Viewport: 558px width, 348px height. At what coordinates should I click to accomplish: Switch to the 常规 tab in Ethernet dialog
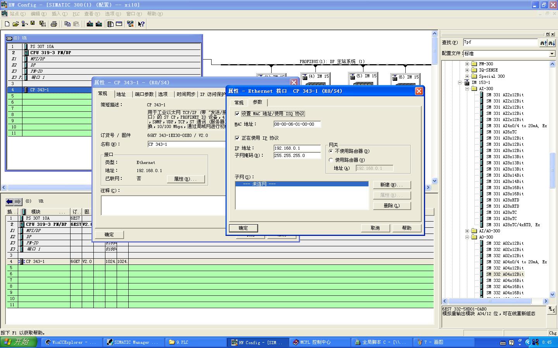(x=239, y=103)
